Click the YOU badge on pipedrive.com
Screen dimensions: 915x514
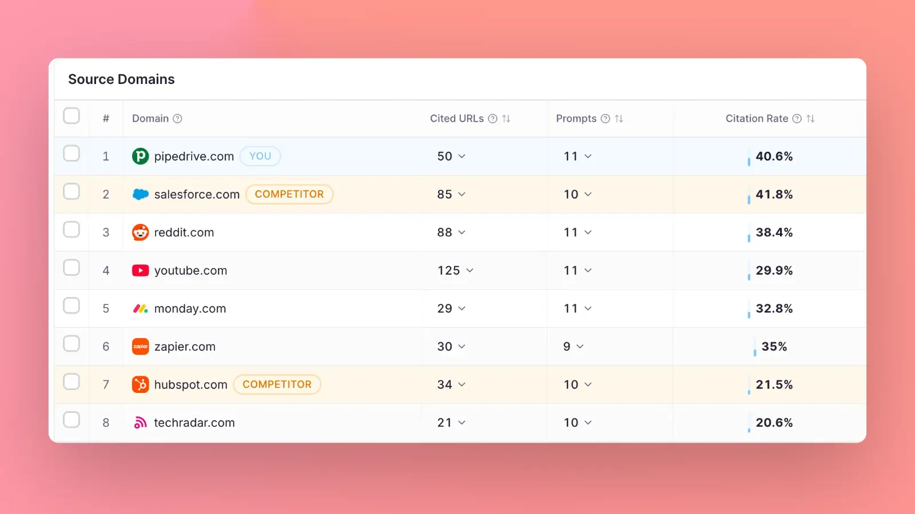tap(260, 156)
